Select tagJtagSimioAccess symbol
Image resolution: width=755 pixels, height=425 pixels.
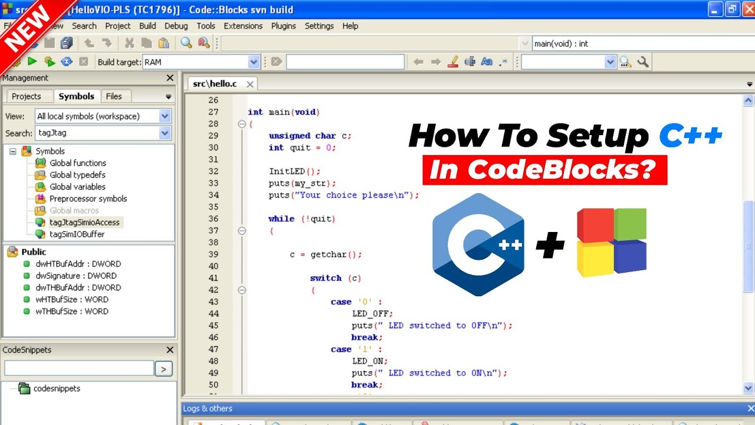[84, 223]
